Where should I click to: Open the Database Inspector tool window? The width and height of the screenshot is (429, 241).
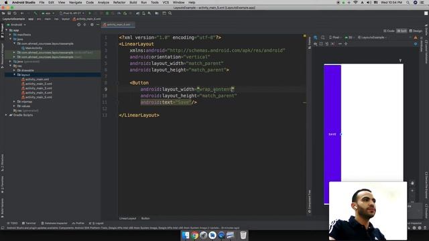click(x=54, y=223)
